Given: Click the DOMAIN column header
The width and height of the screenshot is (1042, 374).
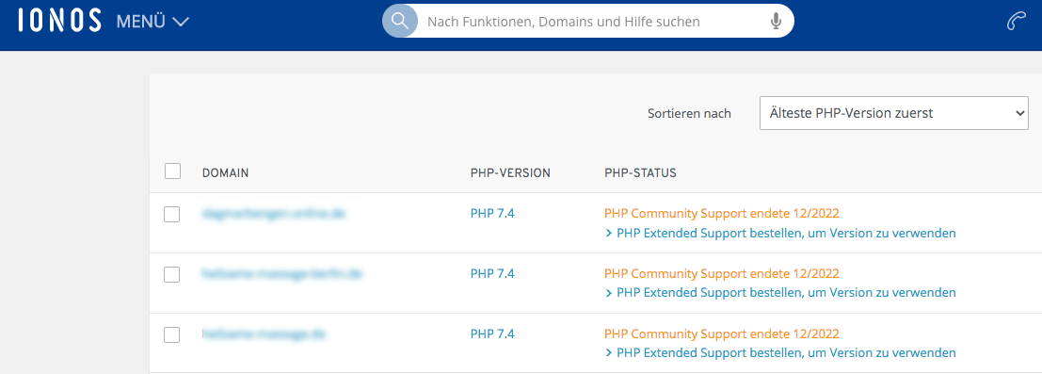Looking at the screenshot, I should [x=225, y=173].
